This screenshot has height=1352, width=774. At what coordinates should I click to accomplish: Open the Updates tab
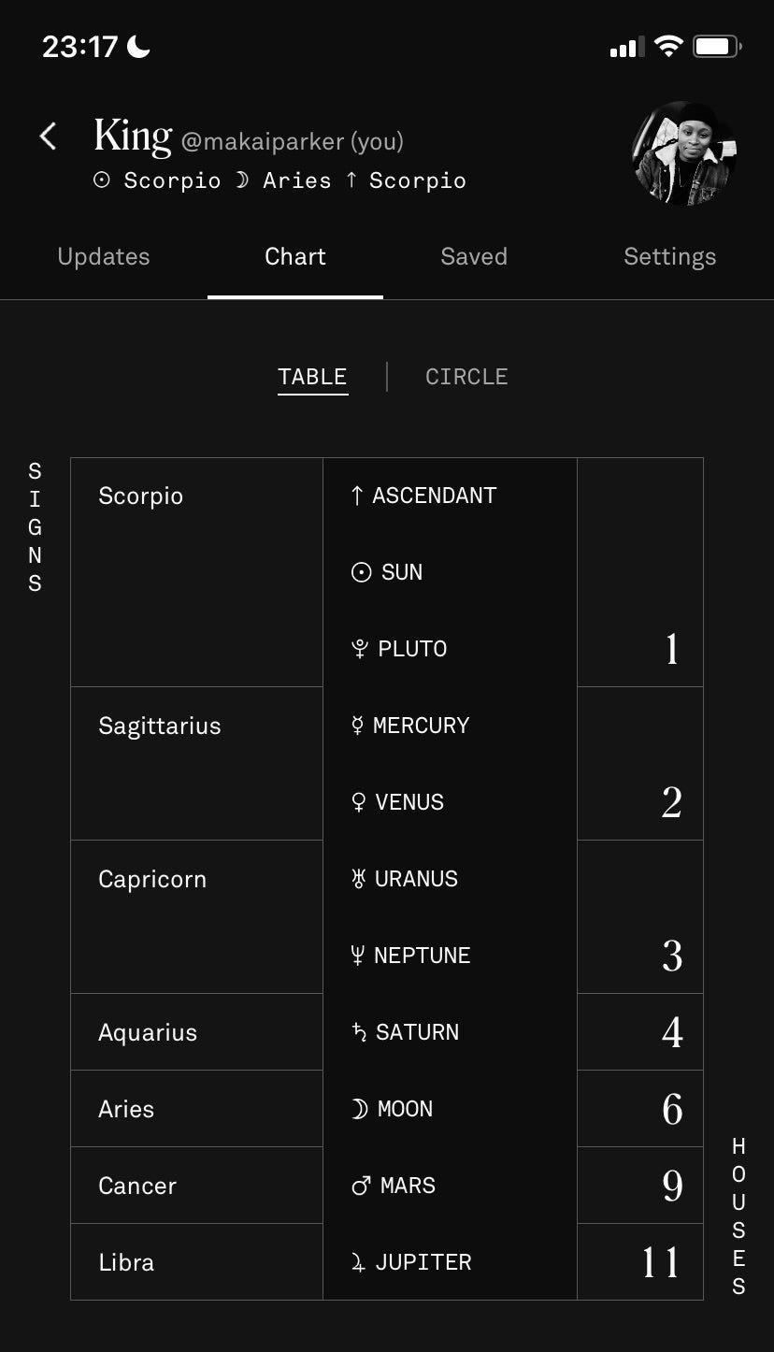(x=104, y=257)
